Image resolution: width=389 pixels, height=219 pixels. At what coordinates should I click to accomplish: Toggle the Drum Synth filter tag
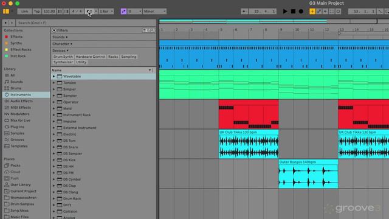(x=63, y=57)
